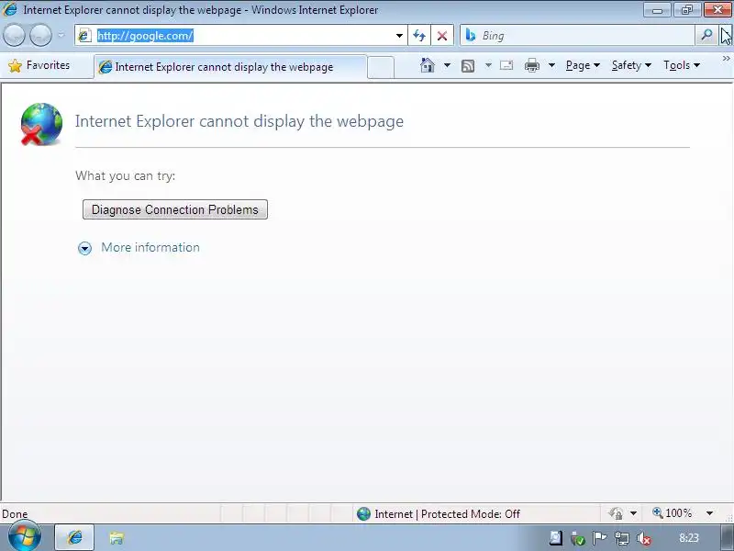Click the IE logo in title bar

coord(9,9)
